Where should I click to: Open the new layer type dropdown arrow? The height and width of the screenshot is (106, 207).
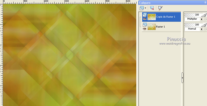pyautogui.click(x=145, y=8)
